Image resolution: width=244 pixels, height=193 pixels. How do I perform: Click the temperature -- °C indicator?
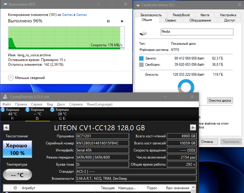(17, 175)
